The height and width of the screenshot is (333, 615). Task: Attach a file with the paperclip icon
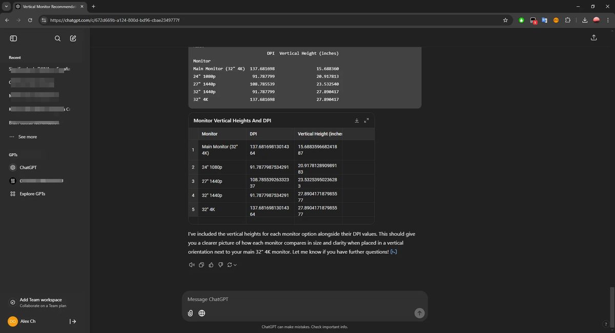click(190, 313)
